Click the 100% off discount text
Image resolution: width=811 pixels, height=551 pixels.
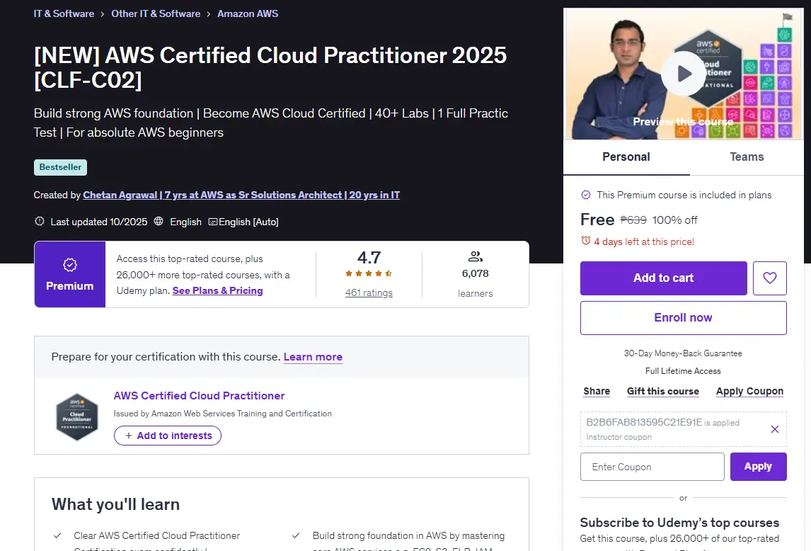(x=674, y=220)
